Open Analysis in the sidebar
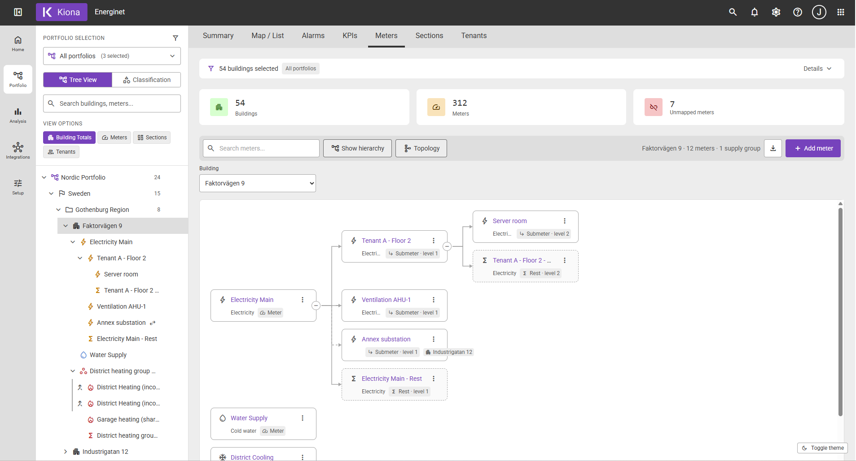This screenshot has height=461, width=856. (18, 115)
